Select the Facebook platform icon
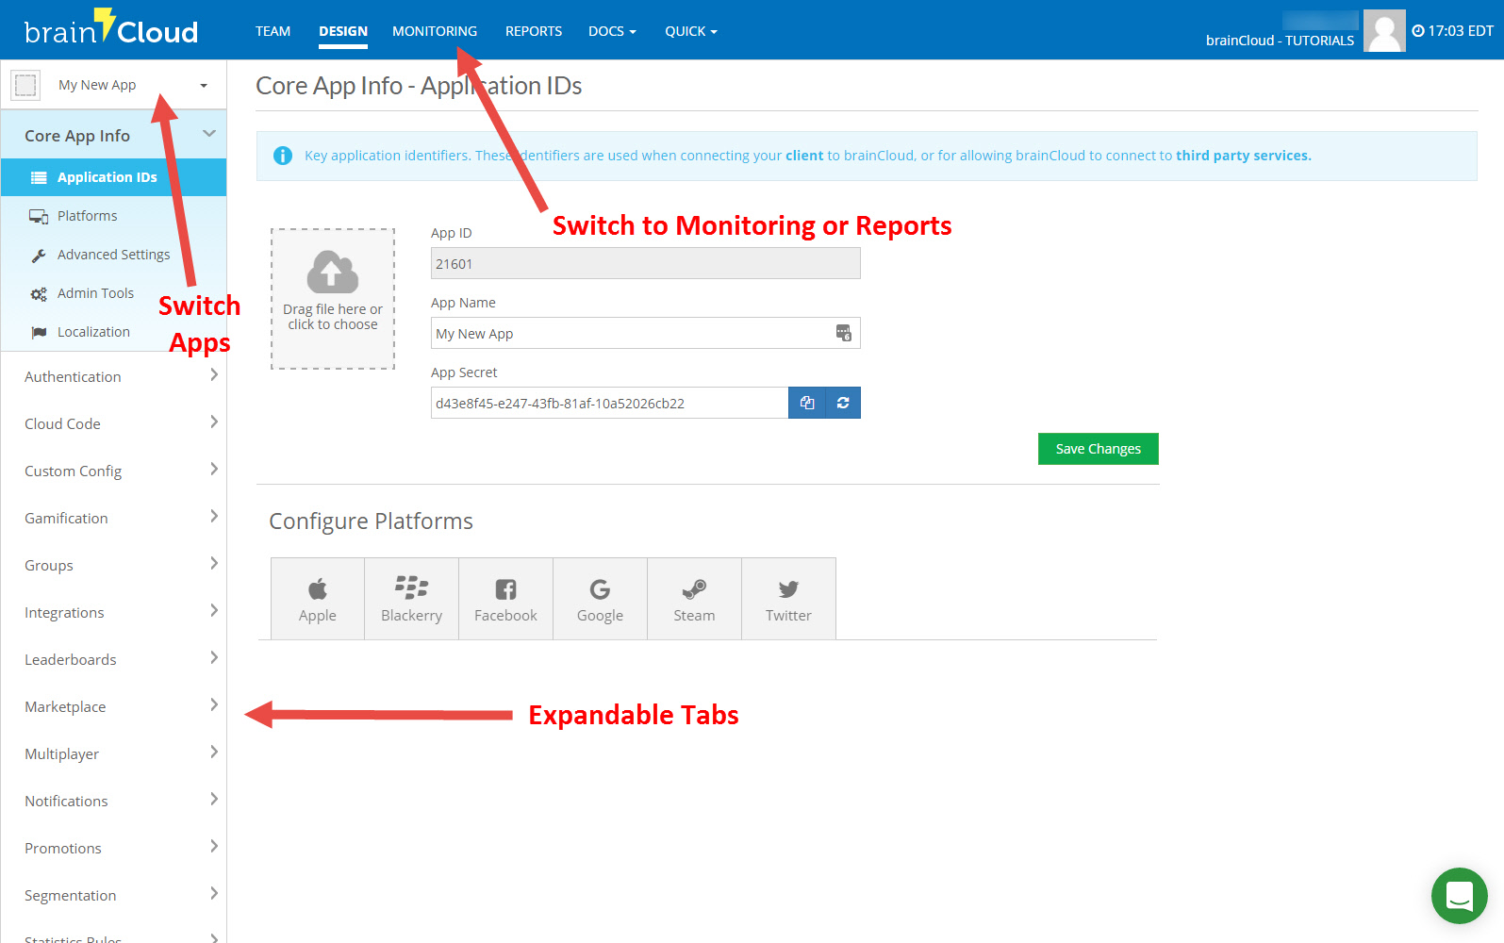This screenshot has height=943, width=1504. (505, 599)
